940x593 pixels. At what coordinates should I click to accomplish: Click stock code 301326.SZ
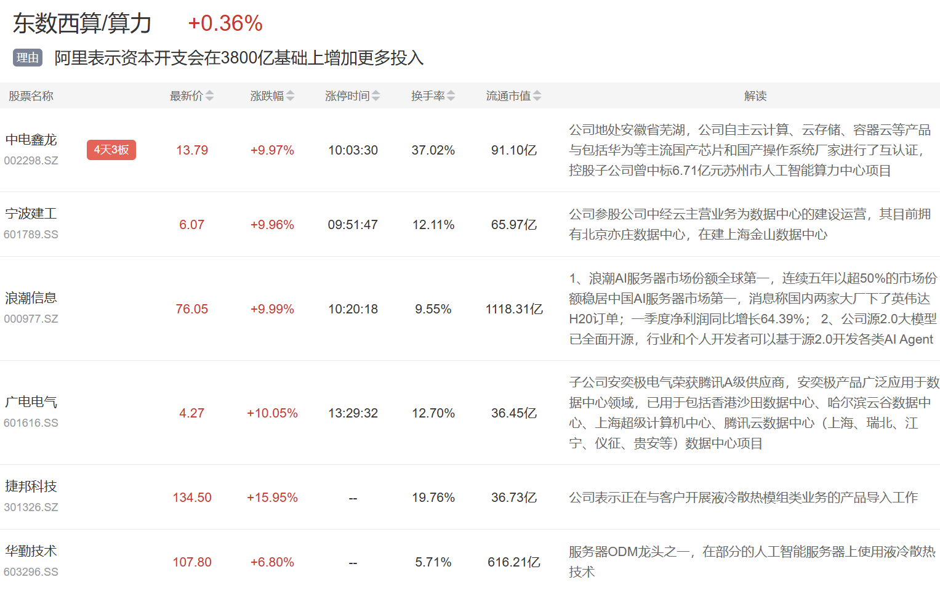pyautogui.click(x=31, y=507)
